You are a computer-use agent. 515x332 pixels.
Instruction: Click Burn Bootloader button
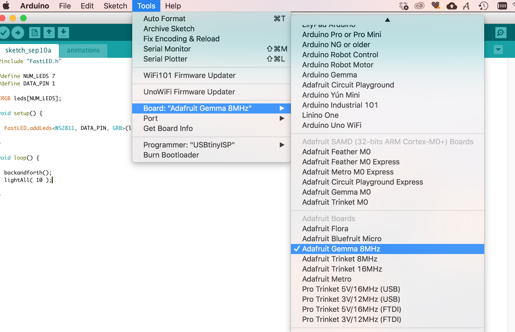pos(171,155)
